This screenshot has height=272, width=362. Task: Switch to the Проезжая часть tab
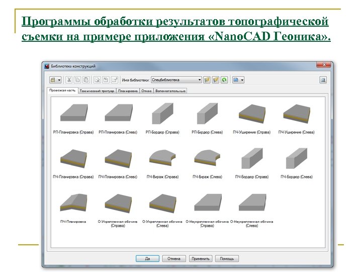(62, 91)
